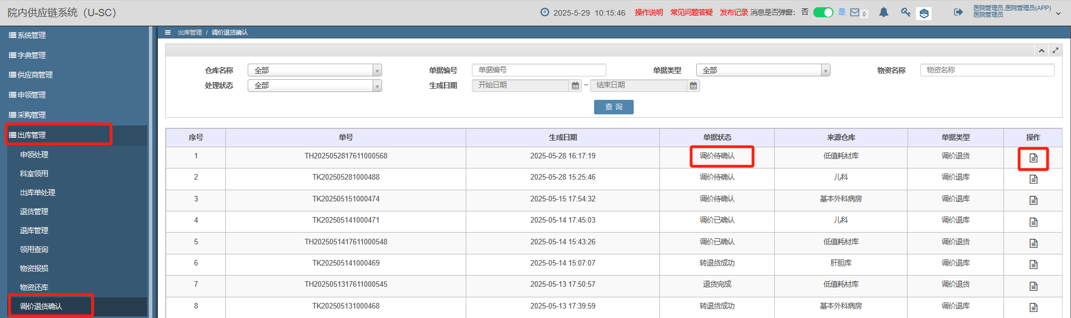Open 退货管理 submenu item
The height and width of the screenshot is (318, 1071).
point(34,211)
